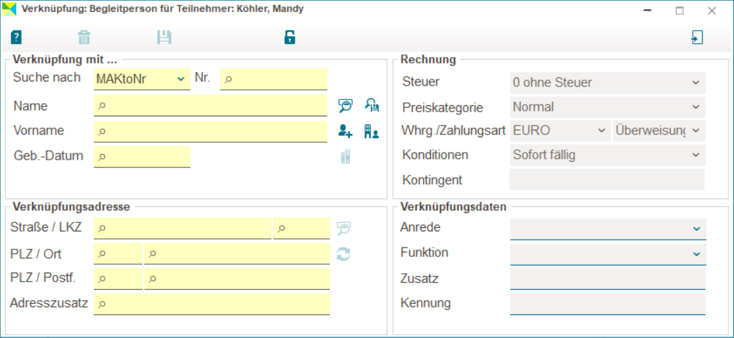Click the trash delete icon
734x338 pixels.
[x=84, y=38]
